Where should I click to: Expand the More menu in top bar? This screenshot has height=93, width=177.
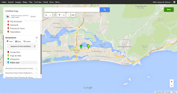(x=58, y=2)
